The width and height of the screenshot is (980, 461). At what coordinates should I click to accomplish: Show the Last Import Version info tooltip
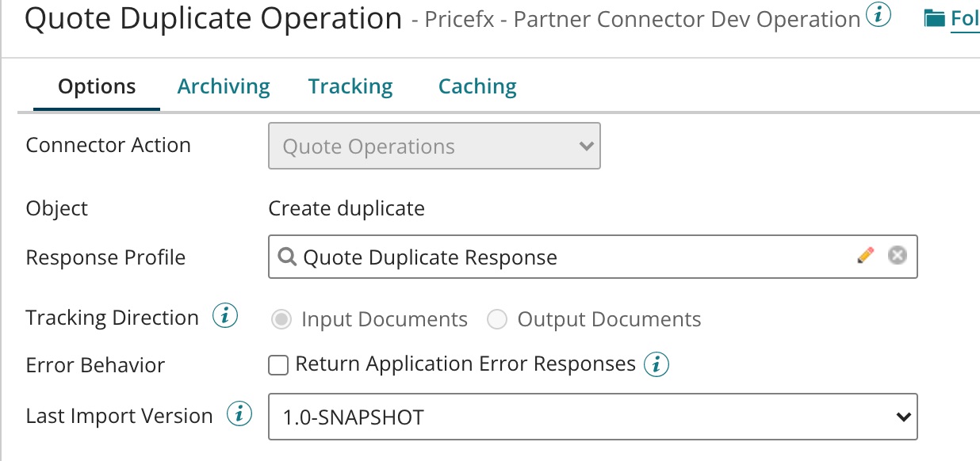click(x=239, y=414)
